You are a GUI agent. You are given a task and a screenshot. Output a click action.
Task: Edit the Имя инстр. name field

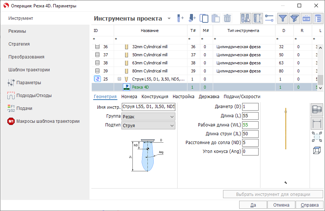click(x=149, y=107)
